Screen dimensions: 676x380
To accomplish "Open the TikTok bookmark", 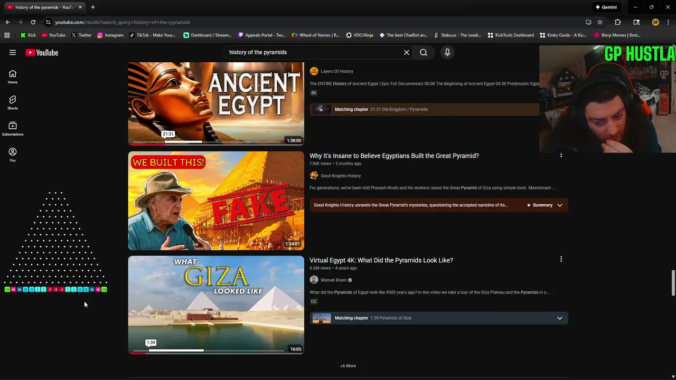I will (152, 35).
